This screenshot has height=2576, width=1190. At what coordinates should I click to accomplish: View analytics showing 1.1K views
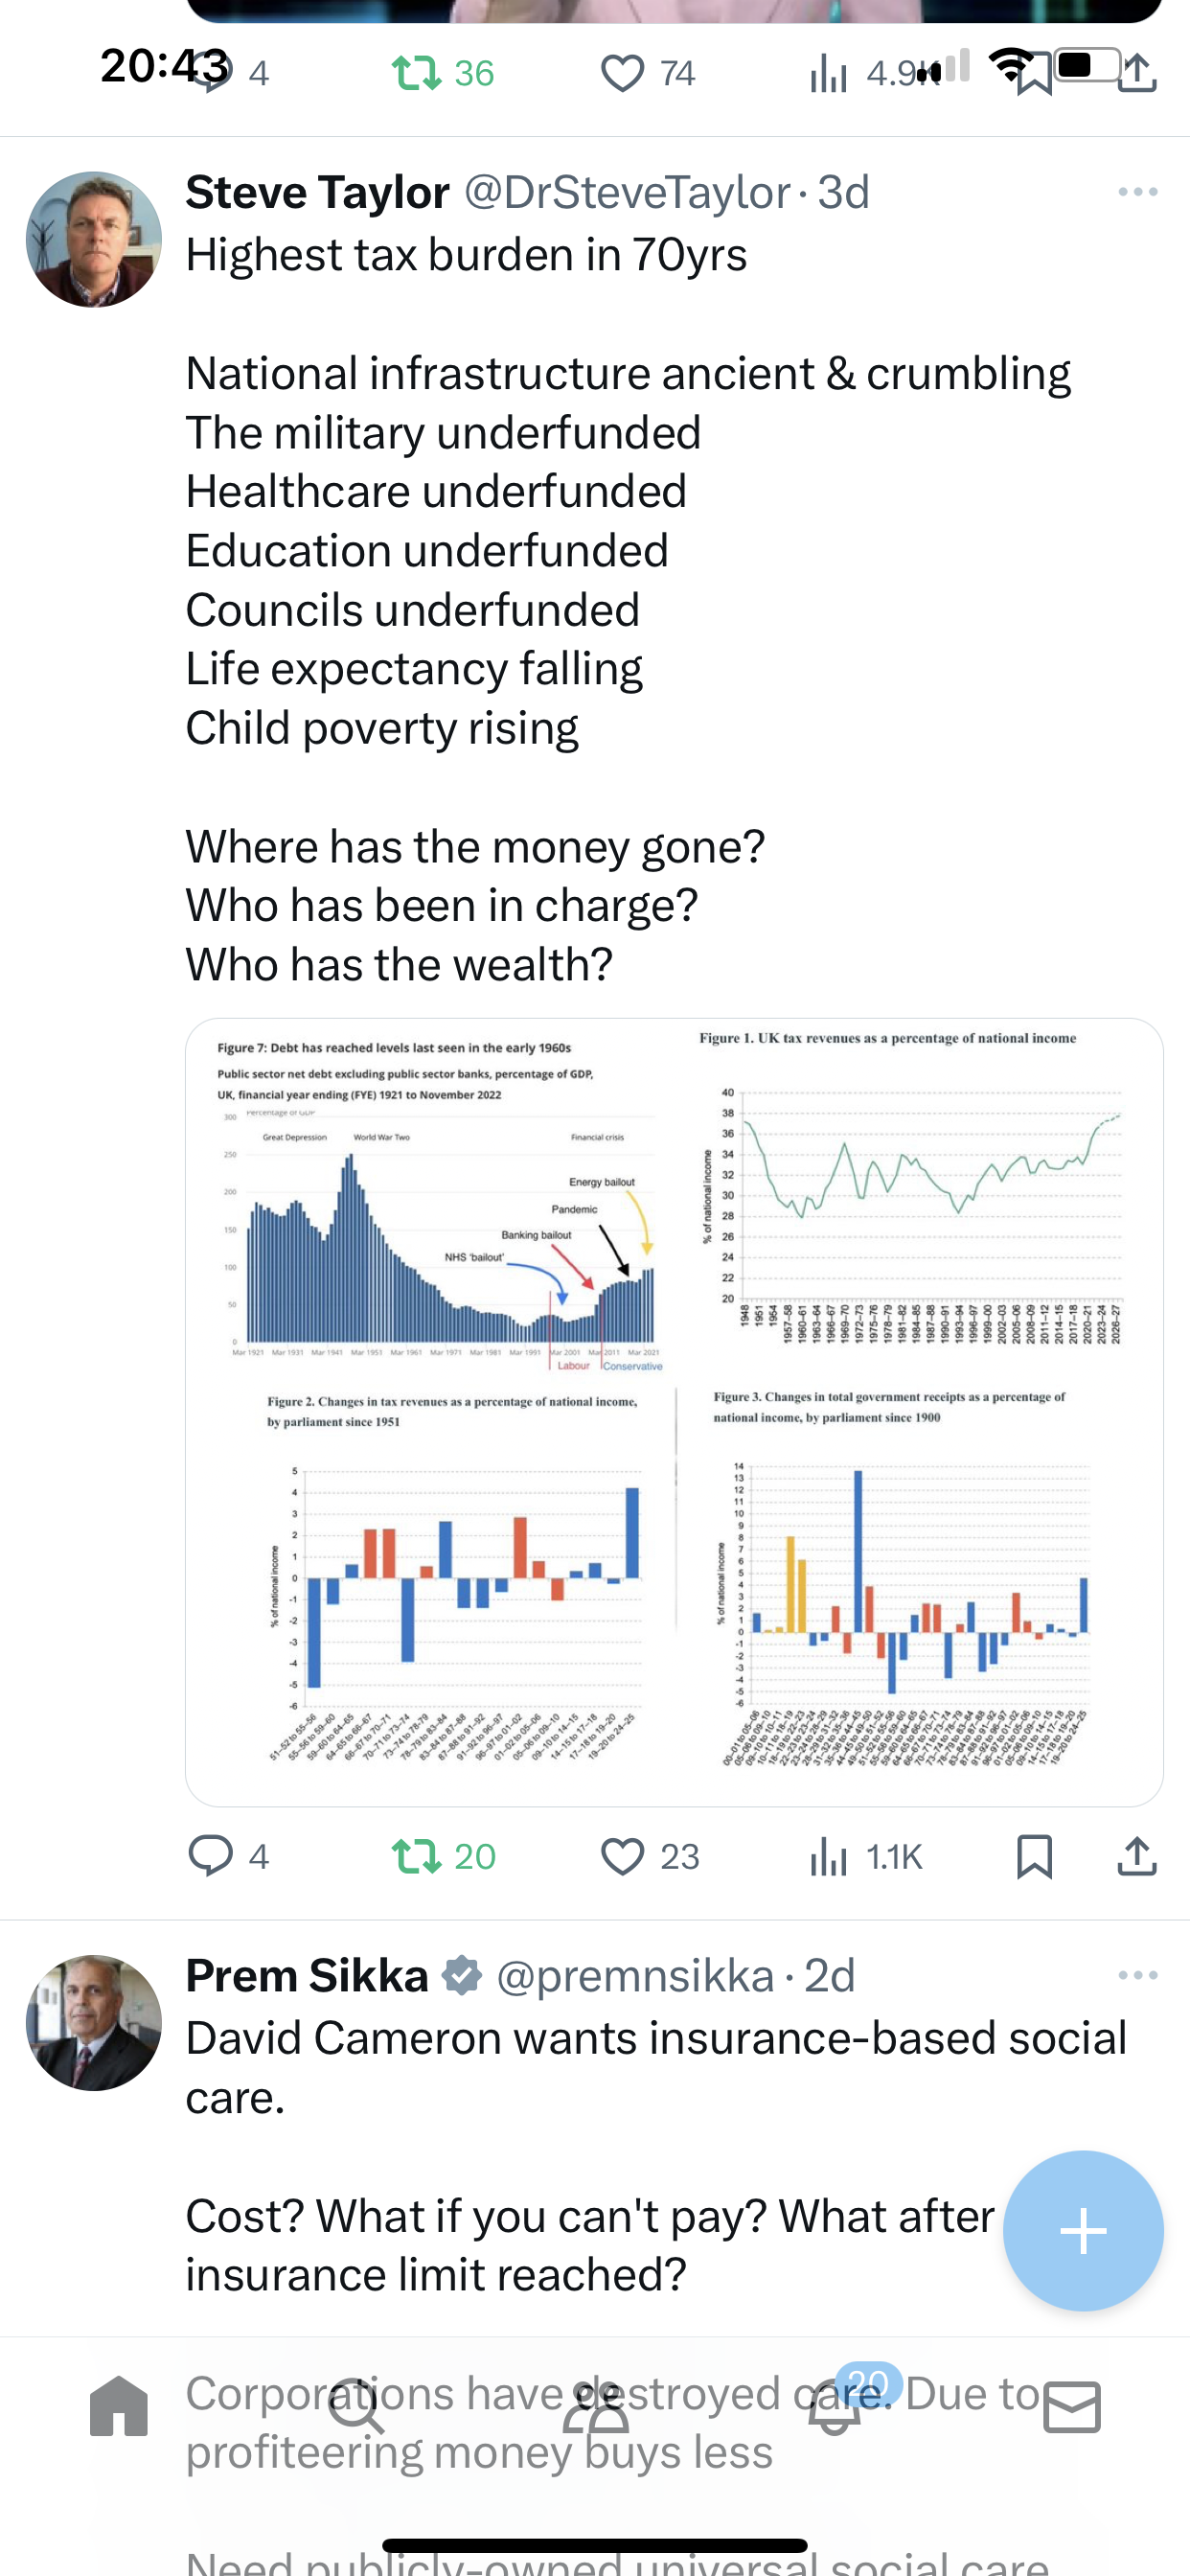(x=865, y=1856)
